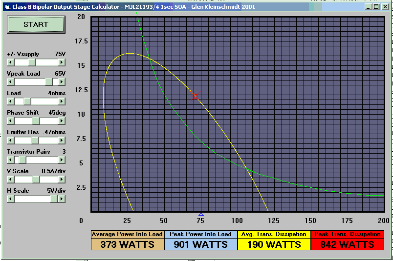This screenshot has width=393, height=261.
Task: Click the application icon in the title bar
Action: click(x=7, y=7)
